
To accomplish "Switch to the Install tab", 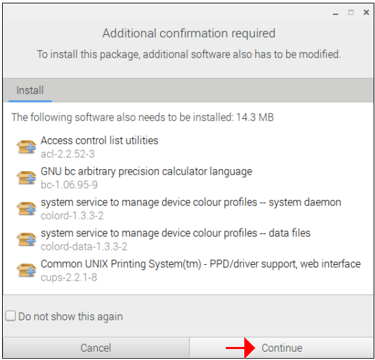I will [x=30, y=90].
